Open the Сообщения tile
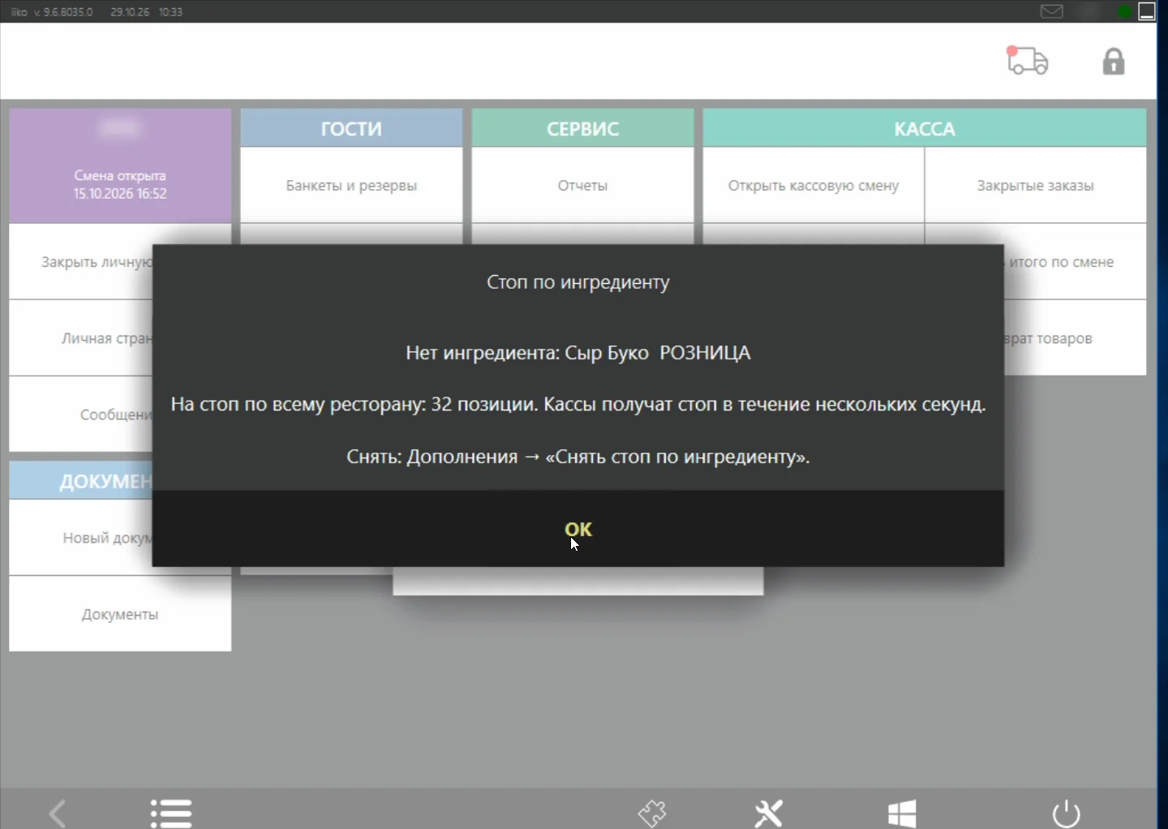This screenshot has height=829, width=1168. pyautogui.click(x=81, y=414)
